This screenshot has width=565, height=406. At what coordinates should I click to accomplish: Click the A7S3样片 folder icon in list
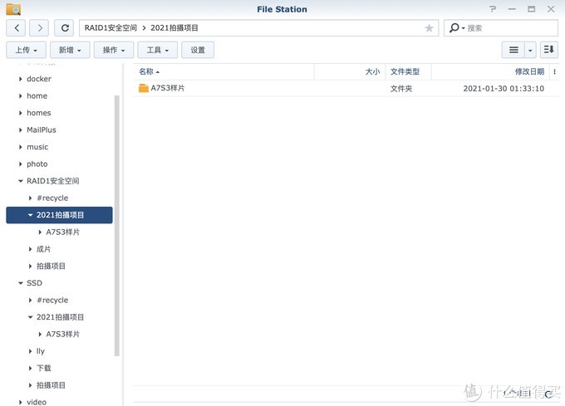pos(144,88)
